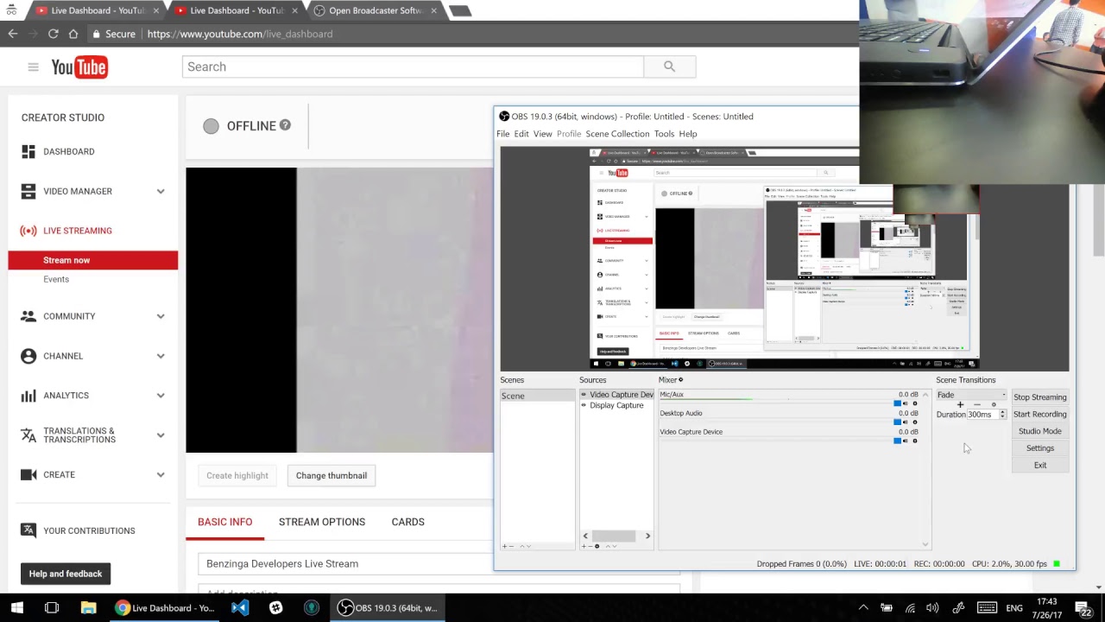Open Visual Studio Code from the taskbar
This screenshot has width=1105, height=622.
240,608
